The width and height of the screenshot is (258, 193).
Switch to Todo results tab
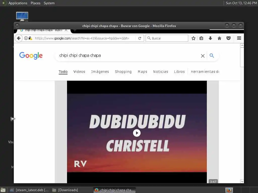point(63,72)
